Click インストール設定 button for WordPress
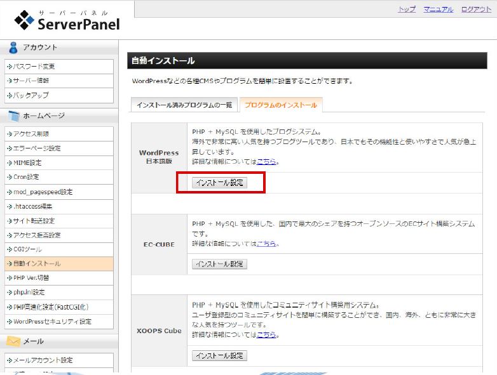Image resolution: width=497 pixels, height=375 pixels. click(x=219, y=183)
